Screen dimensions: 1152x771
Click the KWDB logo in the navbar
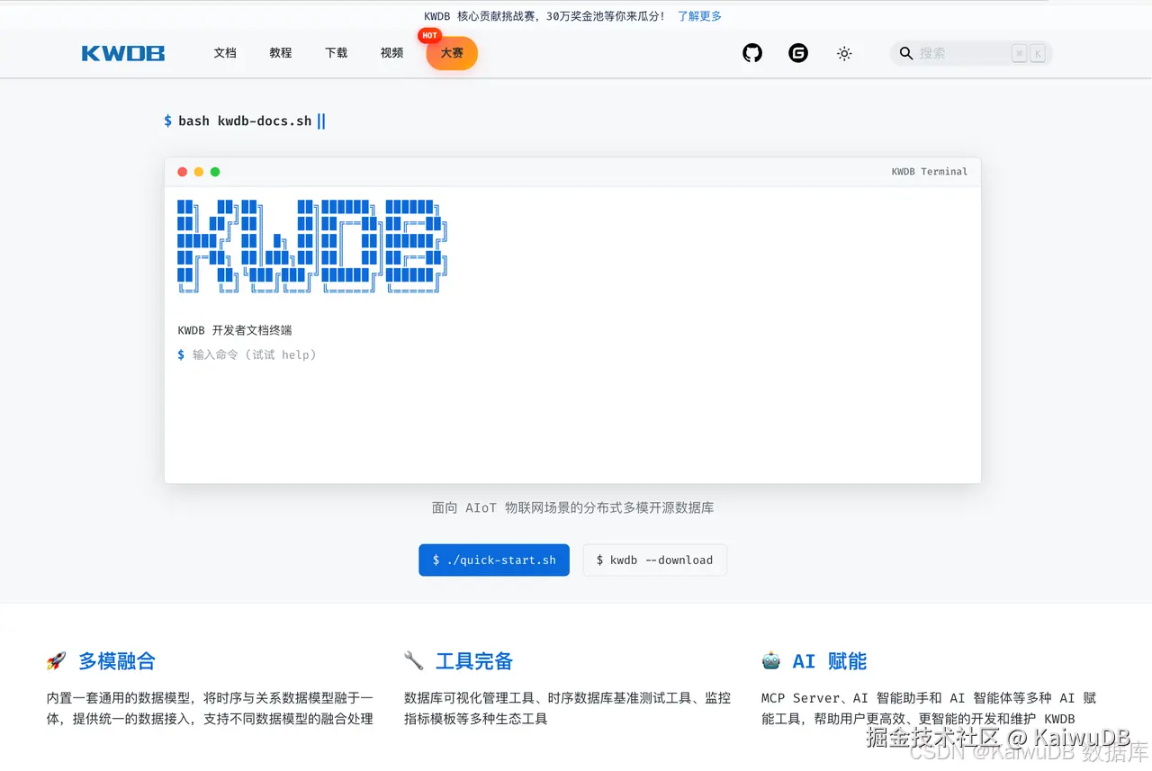click(x=122, y=53)
